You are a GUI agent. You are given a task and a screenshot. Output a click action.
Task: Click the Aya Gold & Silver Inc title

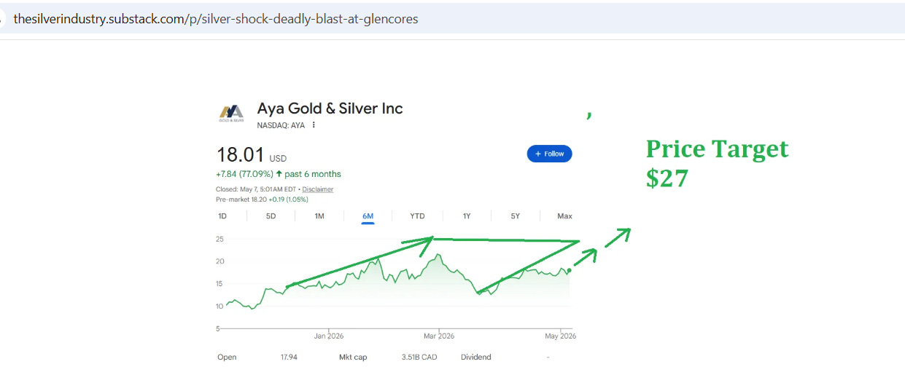coord(330,108)
